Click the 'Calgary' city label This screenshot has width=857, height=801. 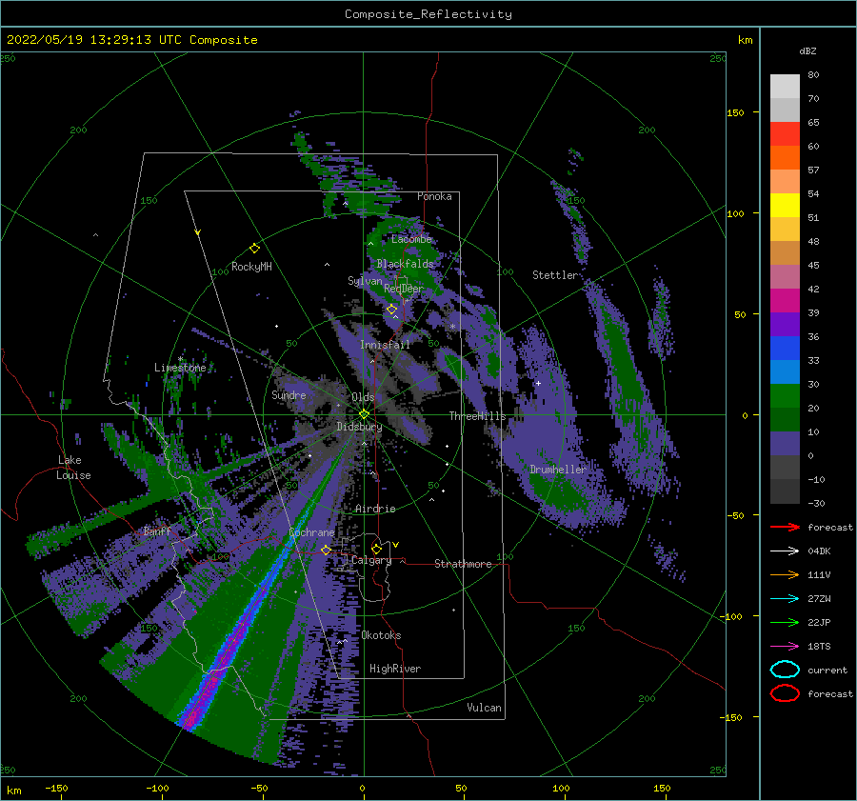point(371,560)
